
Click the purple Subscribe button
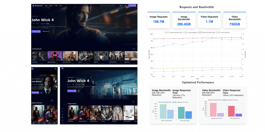[132, 6]
